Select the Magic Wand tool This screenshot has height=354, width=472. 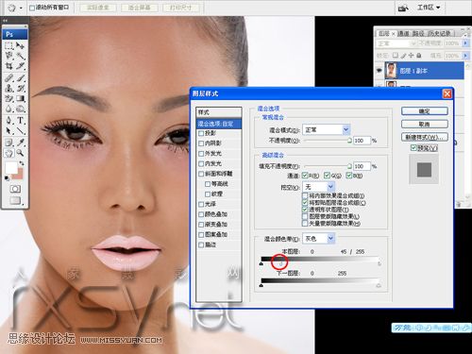[x=21, y=56]
